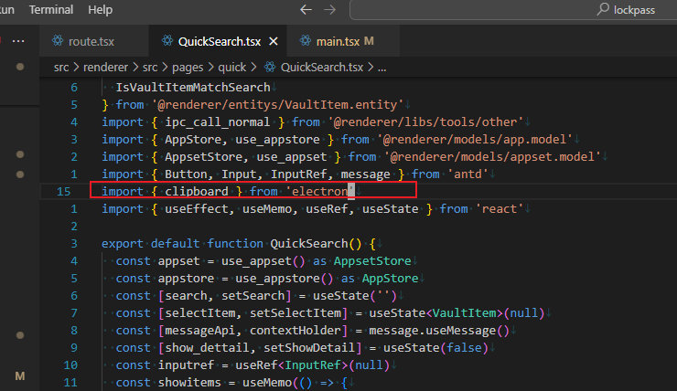Close the QuickSearch.tsx tab
Image resolution: width=677 pixels, height=391 pixels.
273,42
